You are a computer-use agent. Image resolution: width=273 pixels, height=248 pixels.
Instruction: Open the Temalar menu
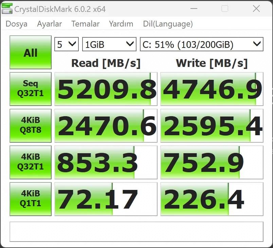coord(86,24)
